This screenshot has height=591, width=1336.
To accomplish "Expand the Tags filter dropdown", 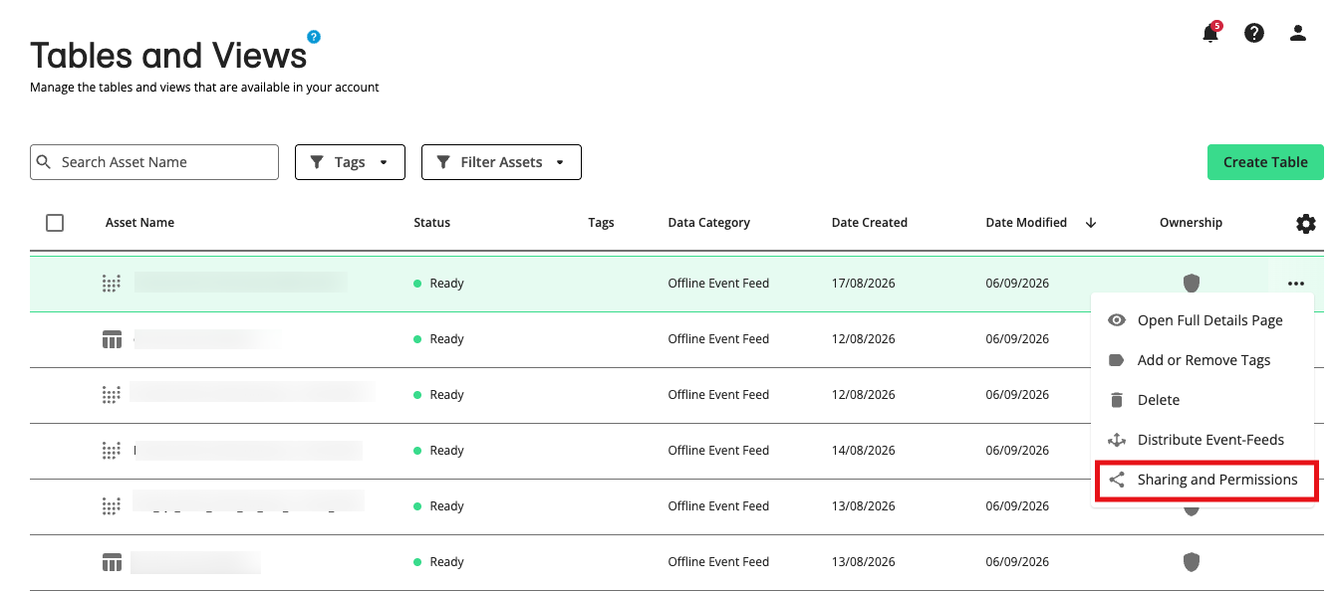I will 350,162.
